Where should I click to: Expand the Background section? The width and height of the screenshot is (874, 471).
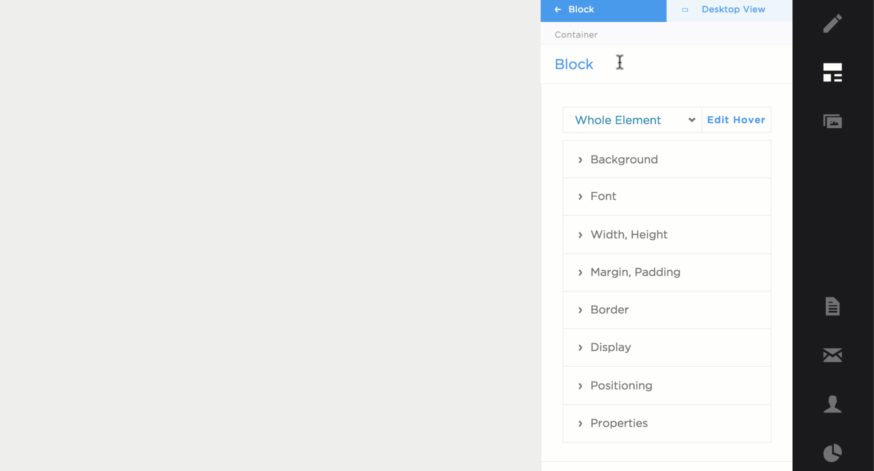623,159
